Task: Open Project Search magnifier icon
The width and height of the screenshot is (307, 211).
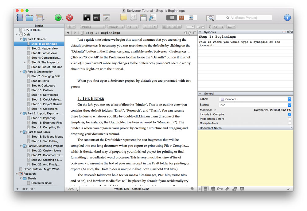Action: click(210, 18)
